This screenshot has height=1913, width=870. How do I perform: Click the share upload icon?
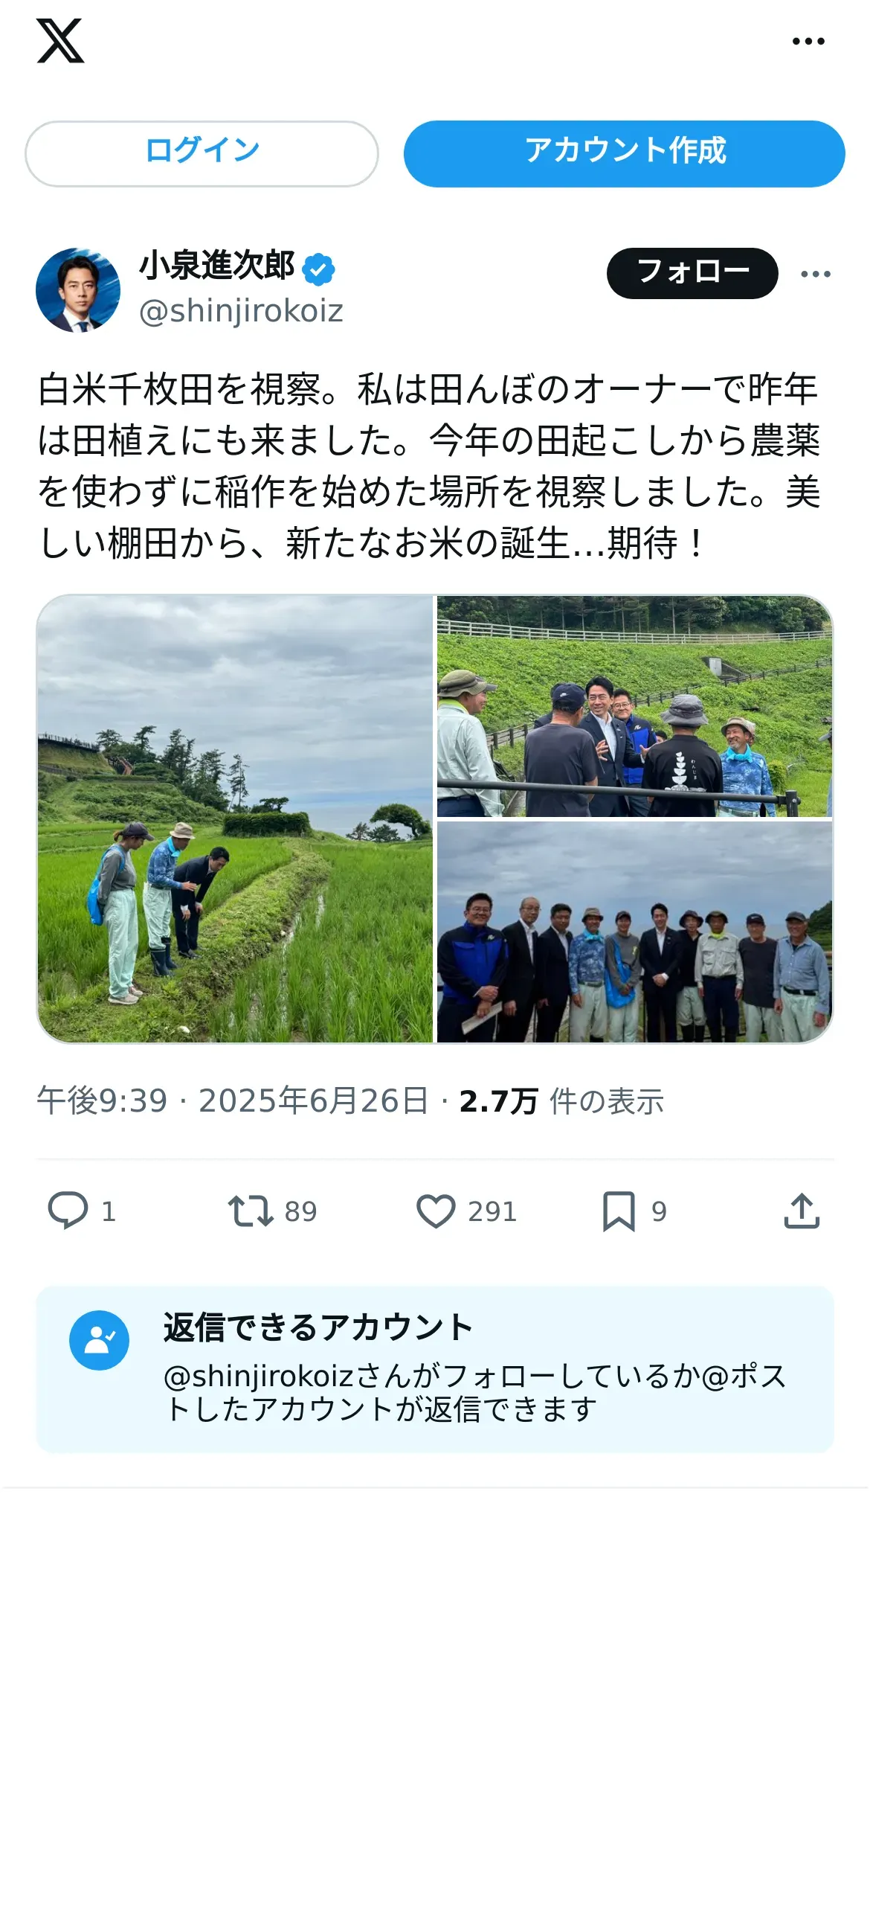[x=802, y=1211]
